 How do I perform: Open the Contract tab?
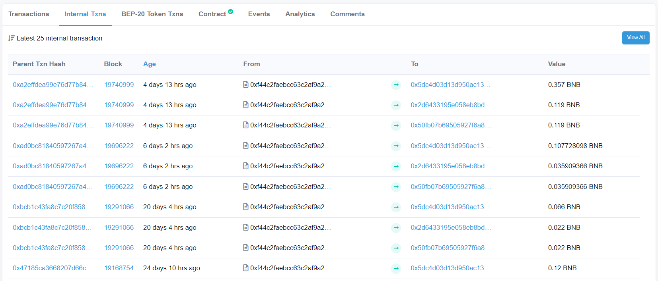pyautogui.click(x=212, y=14)
